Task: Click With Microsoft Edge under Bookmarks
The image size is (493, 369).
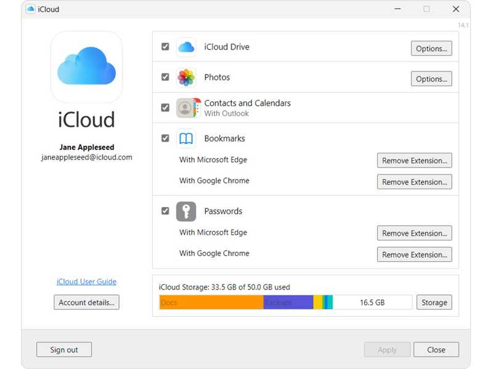Action: coord(213,160)
